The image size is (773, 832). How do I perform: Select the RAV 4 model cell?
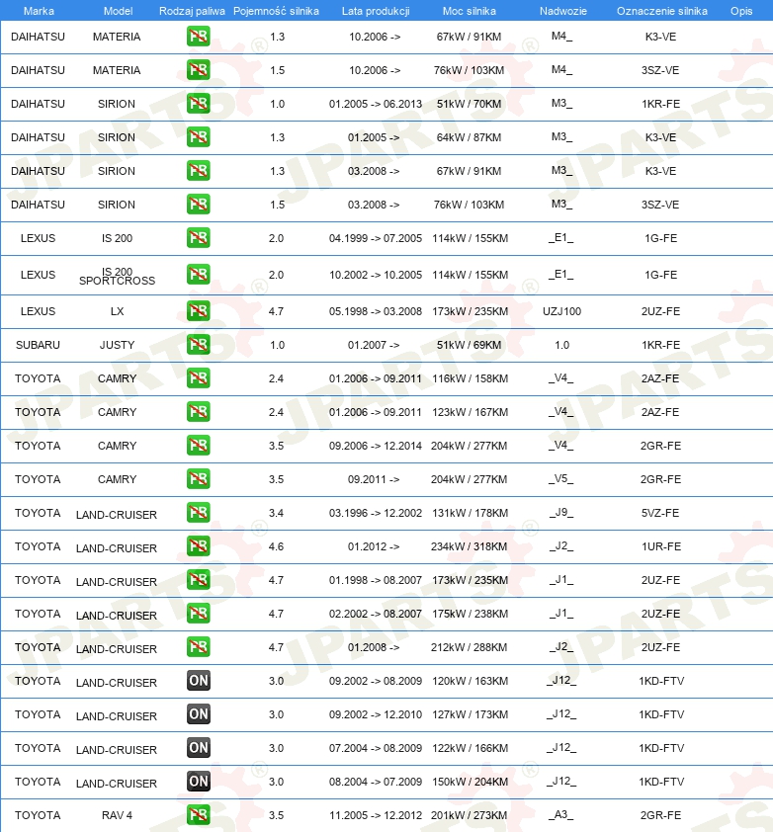pyautogui.click(x=117, y=815)
